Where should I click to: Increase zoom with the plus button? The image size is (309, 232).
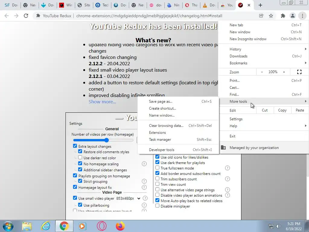[284, 72]
